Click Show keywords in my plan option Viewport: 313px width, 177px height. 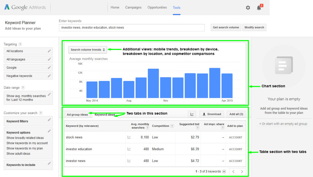tap(24, 149)
